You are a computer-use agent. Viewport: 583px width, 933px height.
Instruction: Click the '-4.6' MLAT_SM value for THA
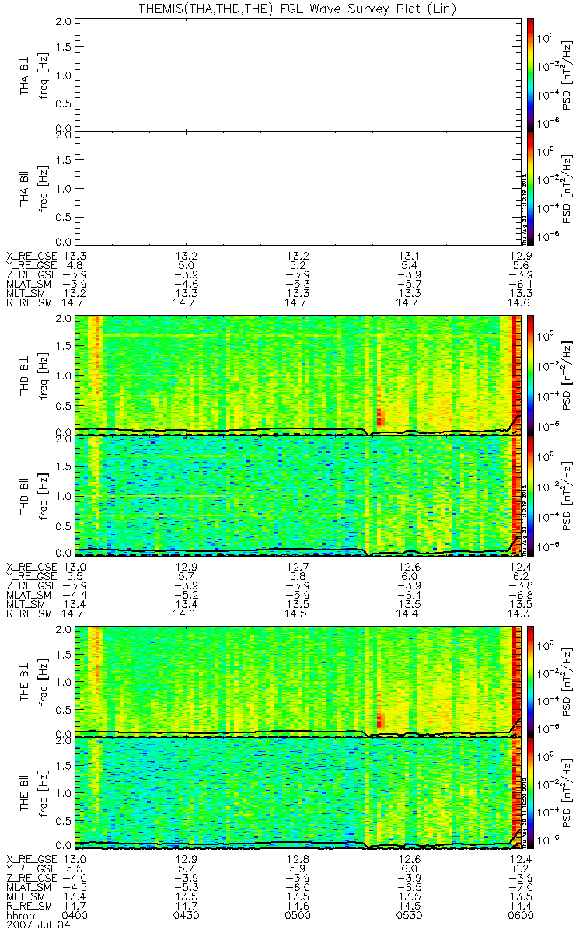187,285
